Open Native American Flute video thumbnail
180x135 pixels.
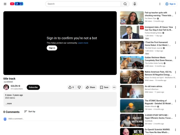click(x=132, y=77)
